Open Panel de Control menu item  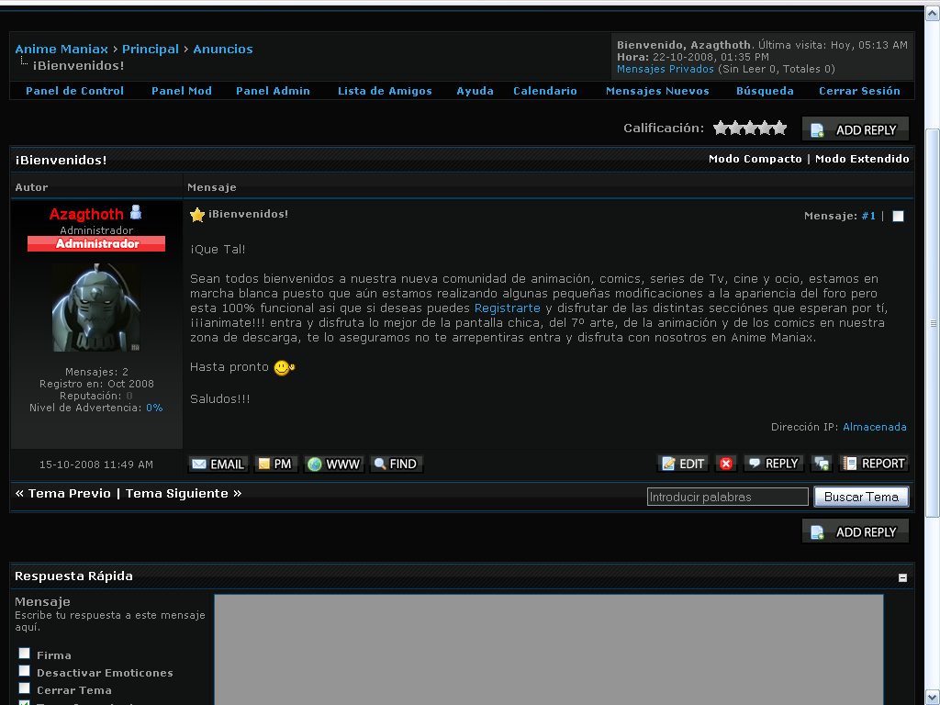tap(74, 91)
